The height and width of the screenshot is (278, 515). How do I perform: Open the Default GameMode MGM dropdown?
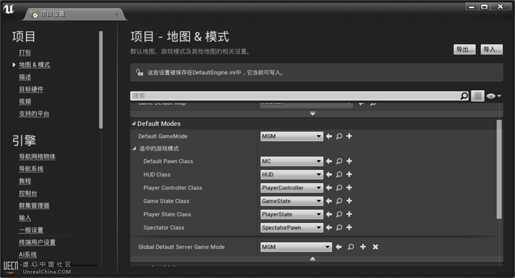click(x=292, y=136)
